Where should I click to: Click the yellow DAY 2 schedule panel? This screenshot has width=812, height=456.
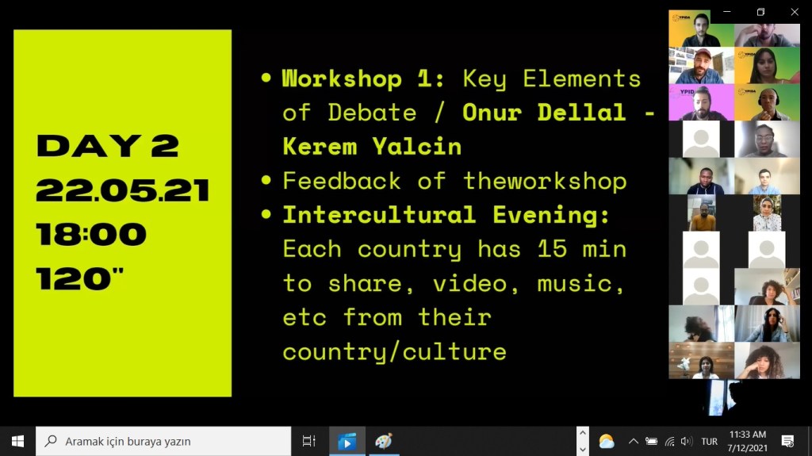click(x=123, y=213)
